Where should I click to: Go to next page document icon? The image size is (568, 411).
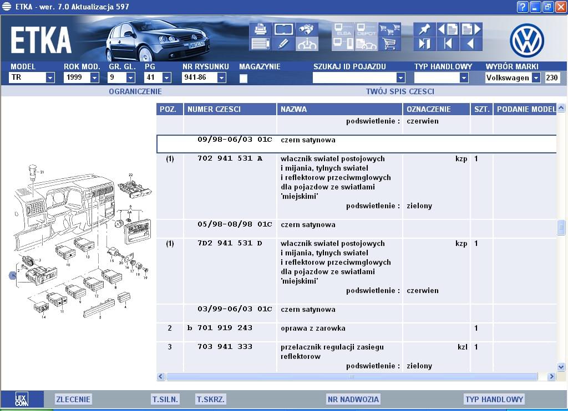click(471, 29)
